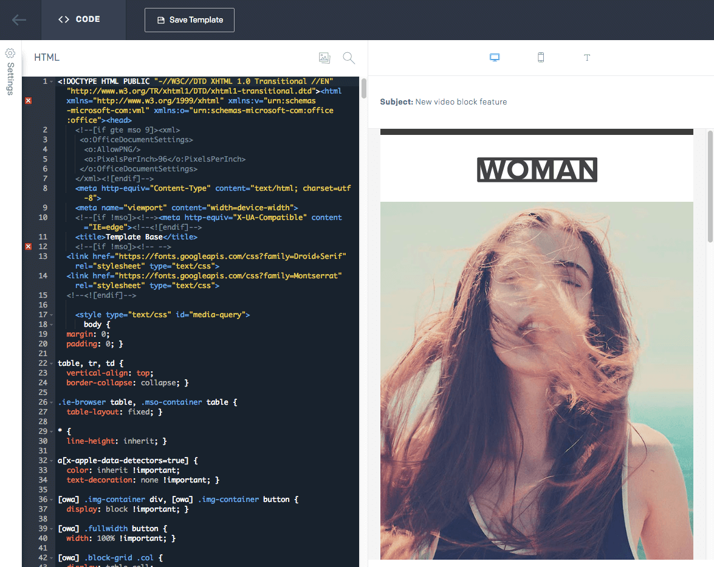The height and width of the screenshot is (567, 714).
Task: Collapse the fullwidth button rule at line 39
Action: (52, 529)
